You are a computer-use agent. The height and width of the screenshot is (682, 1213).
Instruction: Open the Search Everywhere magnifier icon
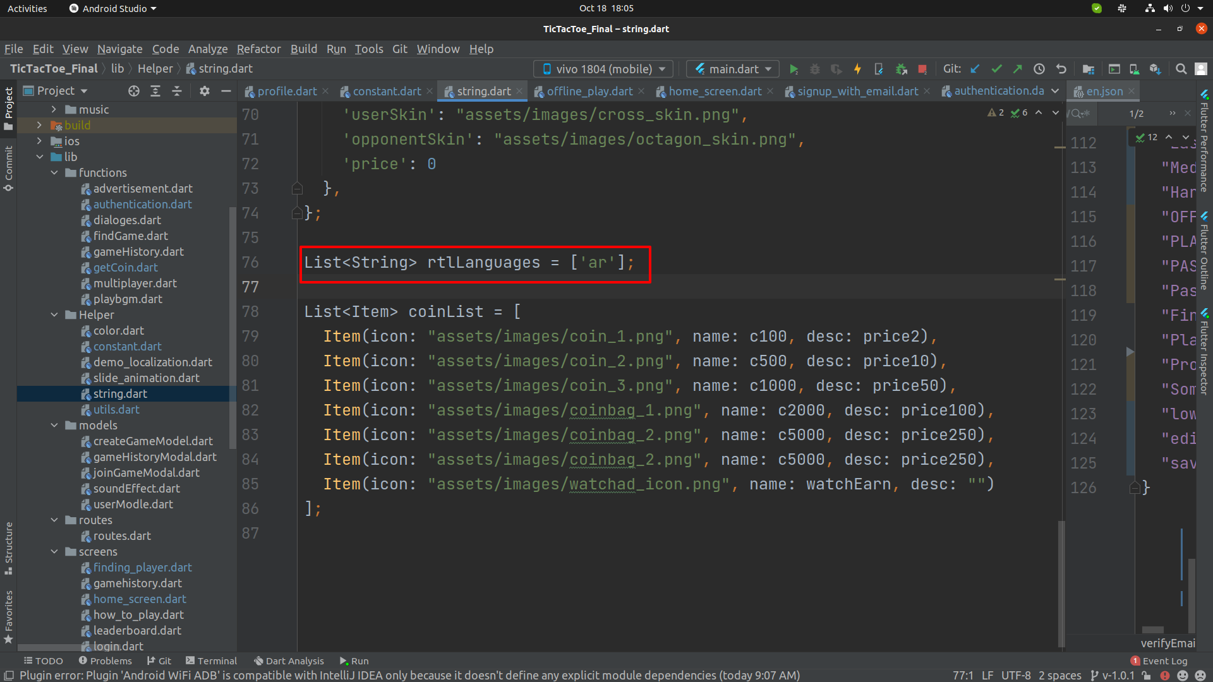click(1181, 69)
